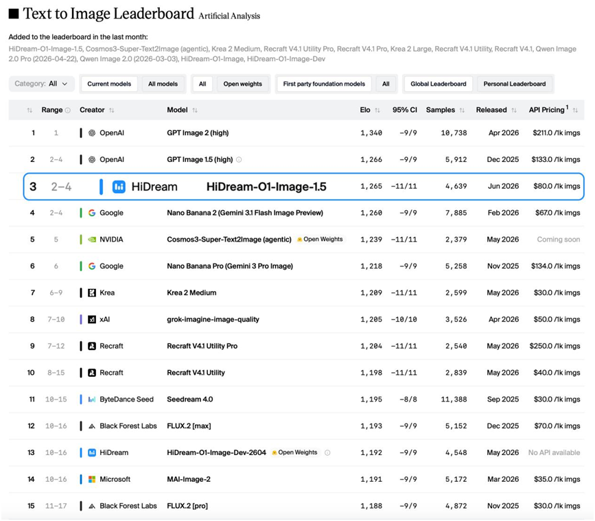
Task: Click Recraft logo in V4.1 Utility Pro row
Action: pyautogui.click(x=92, y=346)
